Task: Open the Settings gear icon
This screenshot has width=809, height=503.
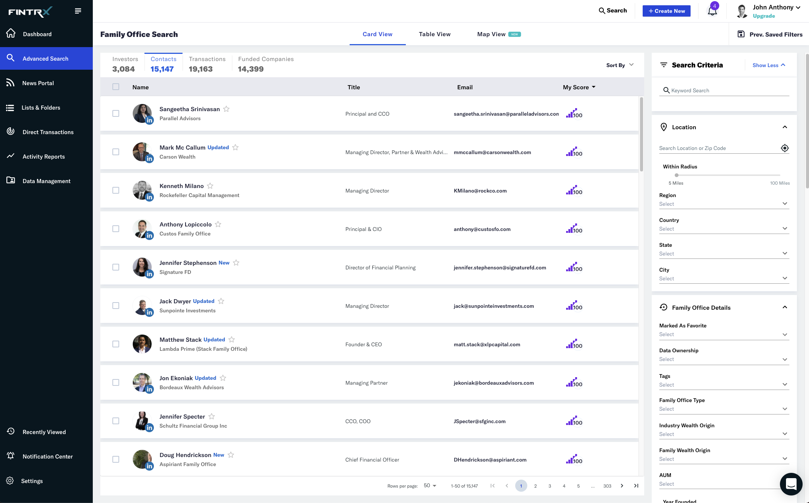Action: [x=10, y=481]
